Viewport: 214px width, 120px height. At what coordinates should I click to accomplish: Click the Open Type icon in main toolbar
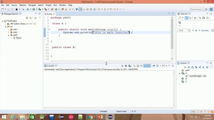(63, 9)
